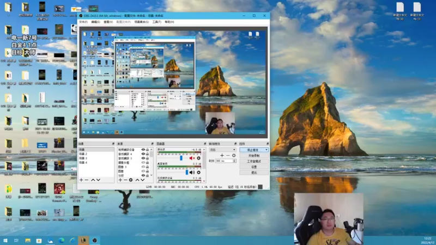Click the 桌面音频 volume slider handle

coord(187,173)
